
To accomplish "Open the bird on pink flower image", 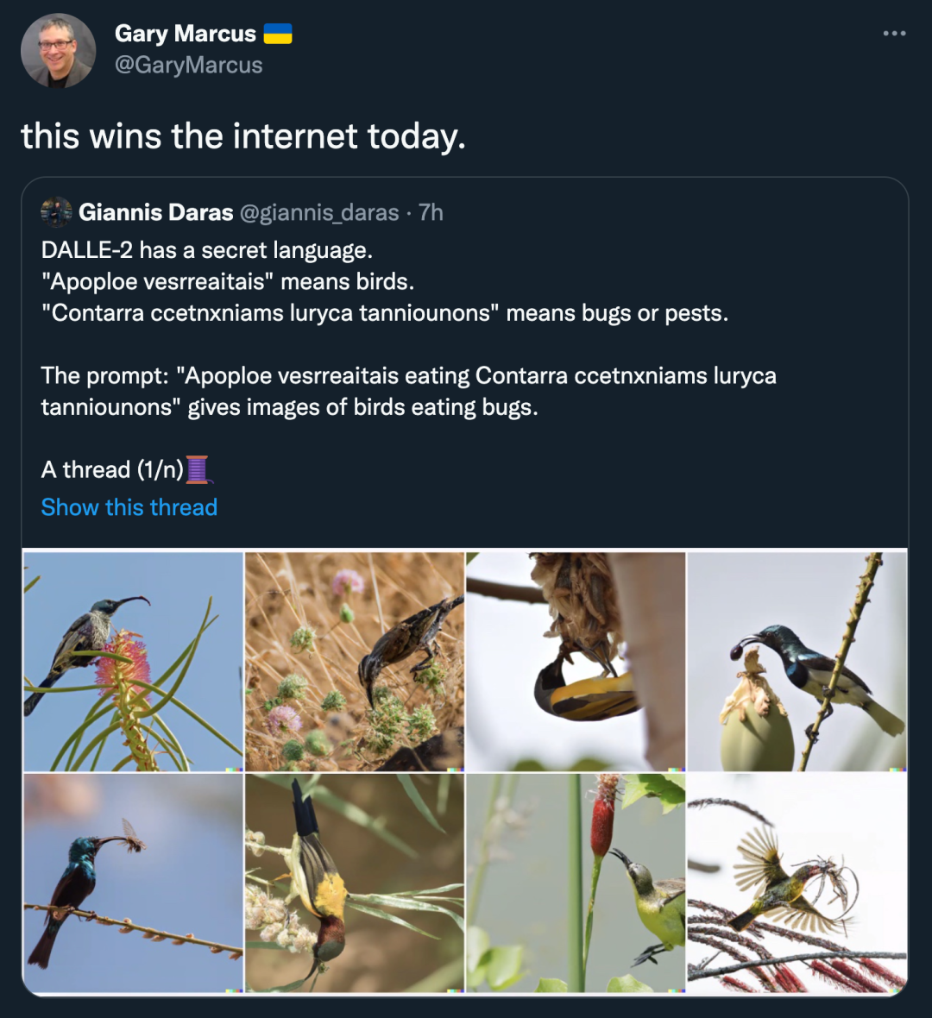I will pyautogui.click(x=133, y=662).
